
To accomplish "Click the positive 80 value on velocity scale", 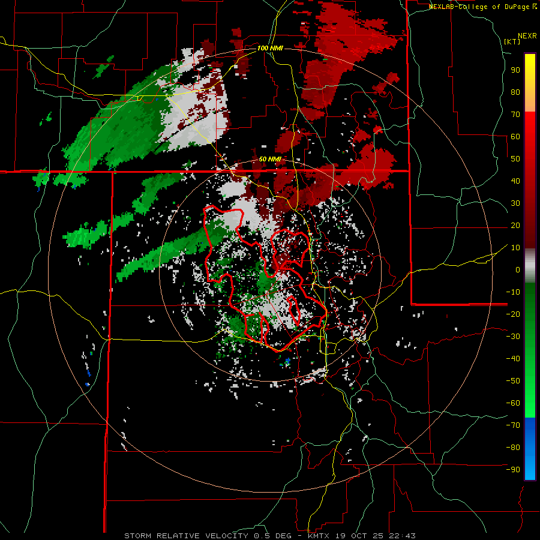I will (515, 92).
